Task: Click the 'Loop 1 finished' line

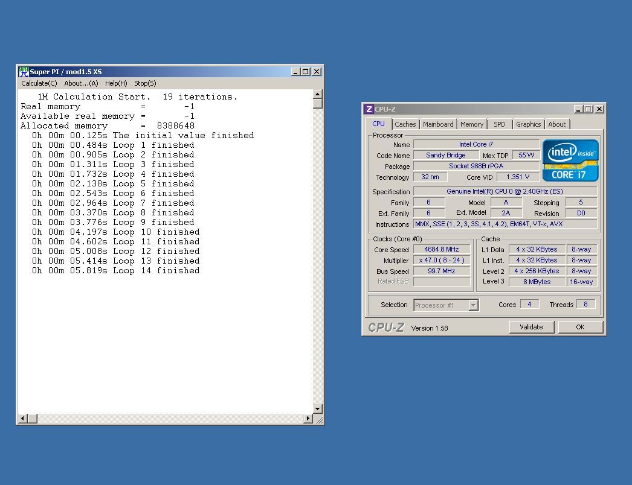Action: click(x=113, y=145)
